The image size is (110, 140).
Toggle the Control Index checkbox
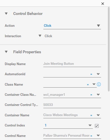click(x=97, y=126)
